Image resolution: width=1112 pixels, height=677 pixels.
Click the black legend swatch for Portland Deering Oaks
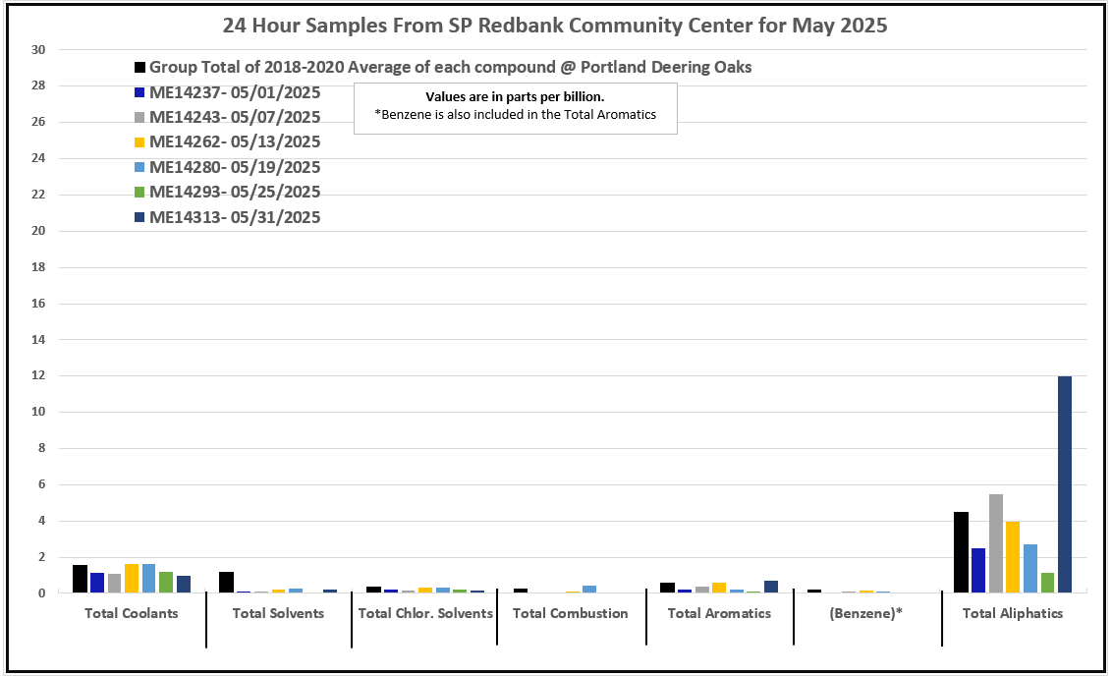pos(140,68)
